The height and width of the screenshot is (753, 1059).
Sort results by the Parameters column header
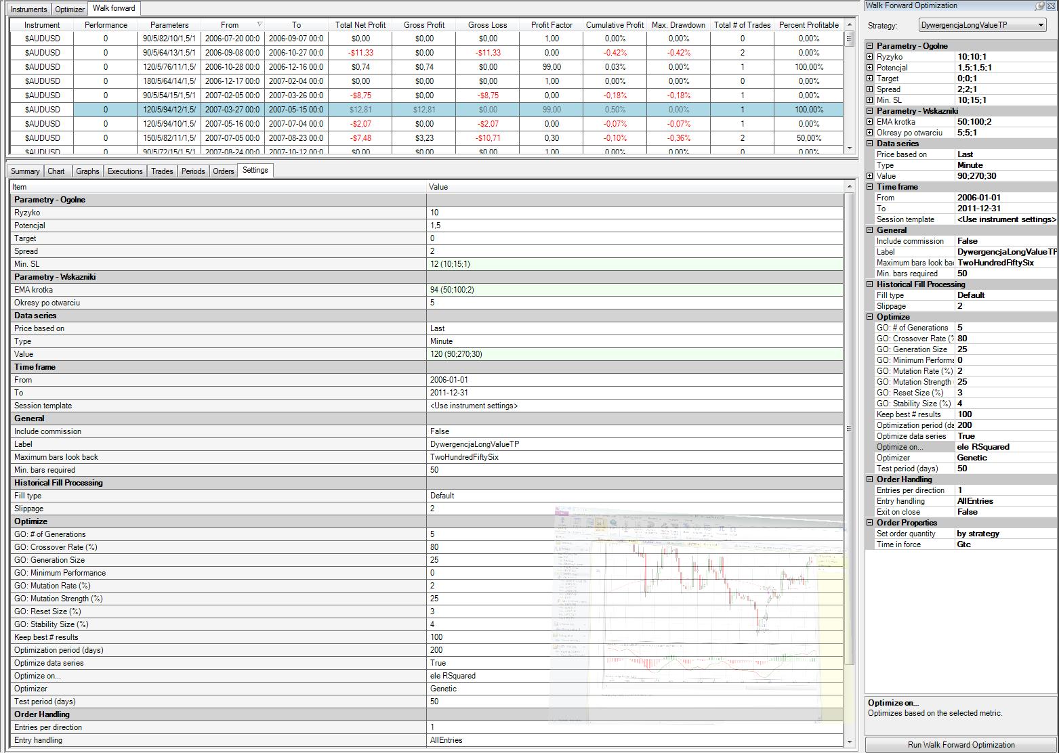[x=169, y=25]
